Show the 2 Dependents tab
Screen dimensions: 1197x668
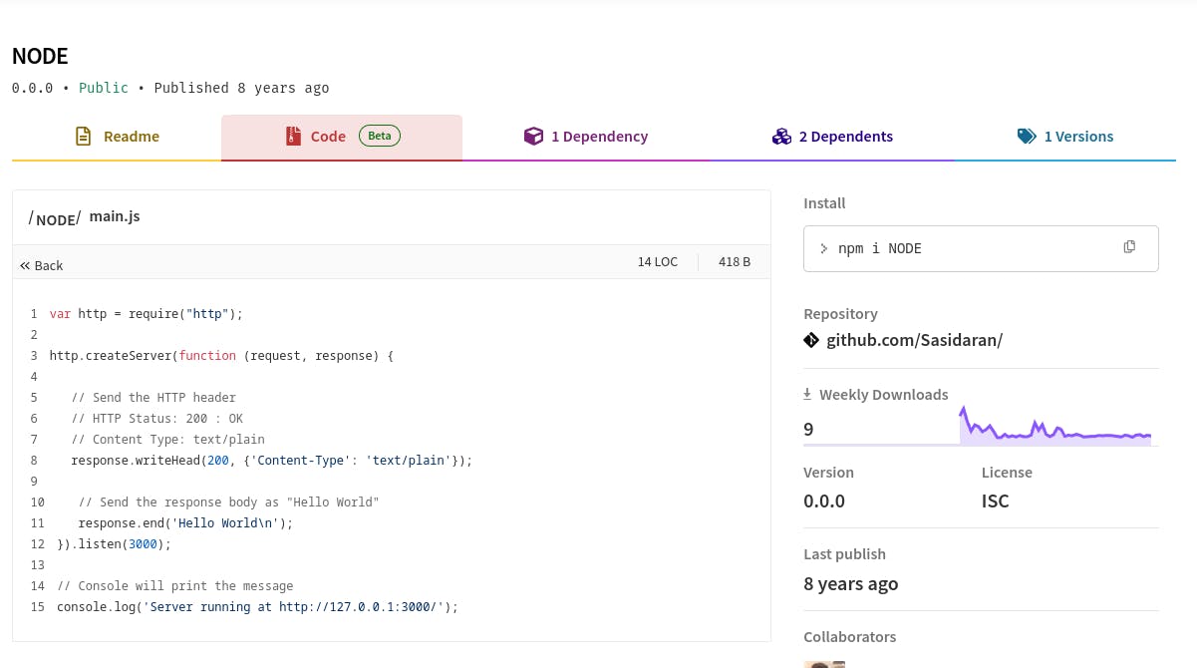[x=845, y=137]
